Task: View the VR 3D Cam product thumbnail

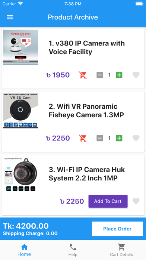Action: coord(20,111)
